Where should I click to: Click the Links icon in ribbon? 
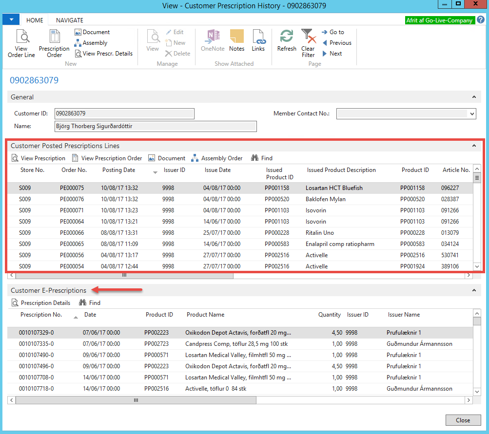258,40
